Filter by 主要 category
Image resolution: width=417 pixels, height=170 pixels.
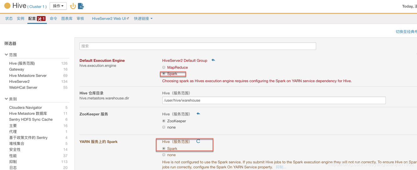pos(13,126)
